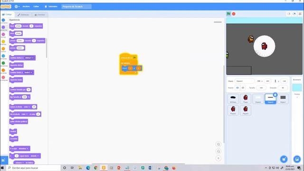
Task: Open the número dropdown in disfraz reporter
Action: pos(19,162)
